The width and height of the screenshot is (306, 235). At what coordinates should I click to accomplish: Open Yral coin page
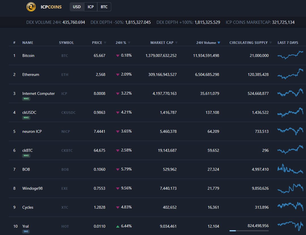(25, 226)
